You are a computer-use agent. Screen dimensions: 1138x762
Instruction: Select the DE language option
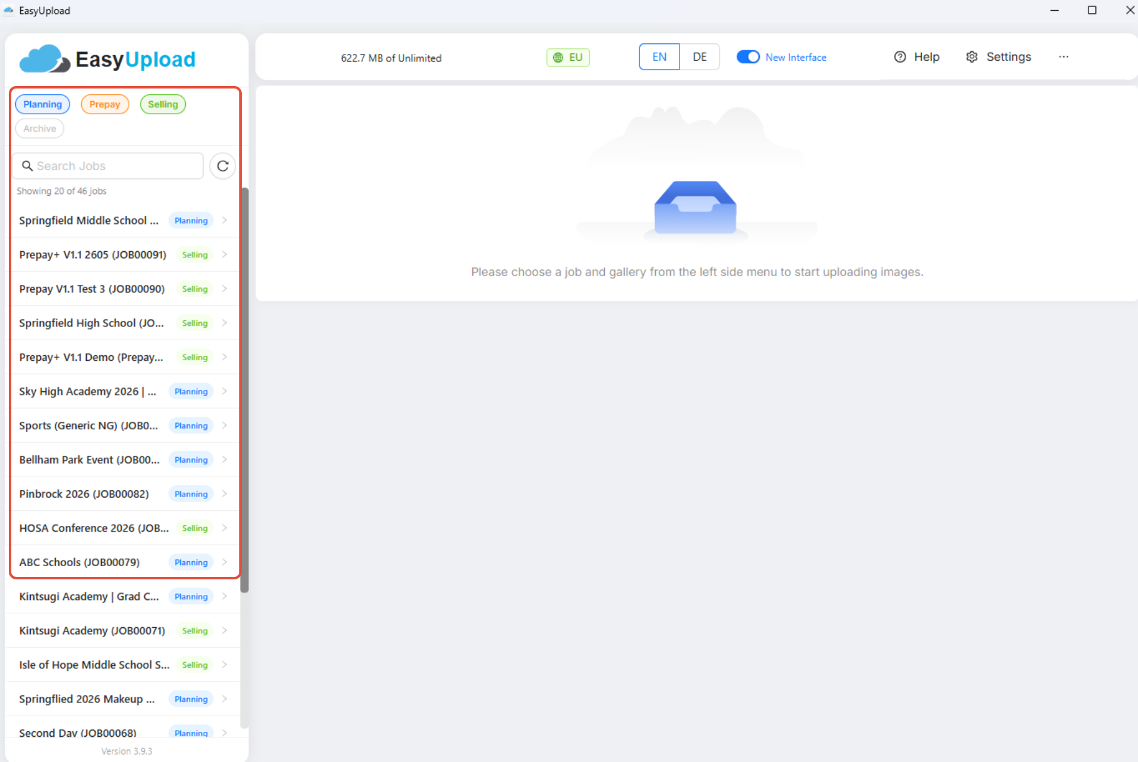(x=700, y=57)
